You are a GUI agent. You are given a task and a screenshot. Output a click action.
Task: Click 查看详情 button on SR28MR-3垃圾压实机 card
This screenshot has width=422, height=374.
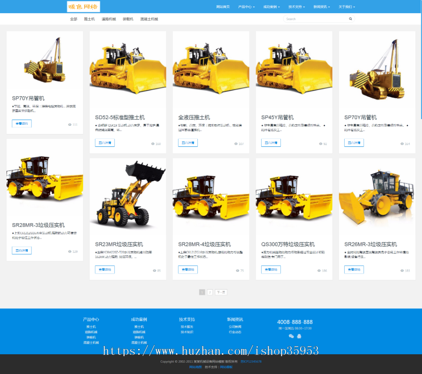(22, 251)
